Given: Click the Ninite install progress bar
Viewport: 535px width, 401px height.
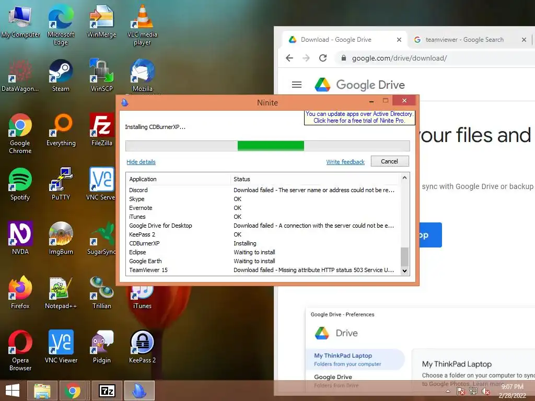Looking at the screenshot, I should pyautogui.click(x=267, y=146).
